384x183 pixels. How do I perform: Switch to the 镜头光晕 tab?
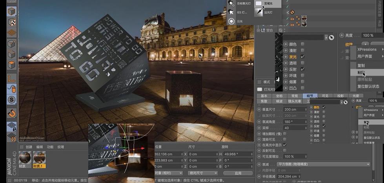pyautogui.click(x=295, y=101)
